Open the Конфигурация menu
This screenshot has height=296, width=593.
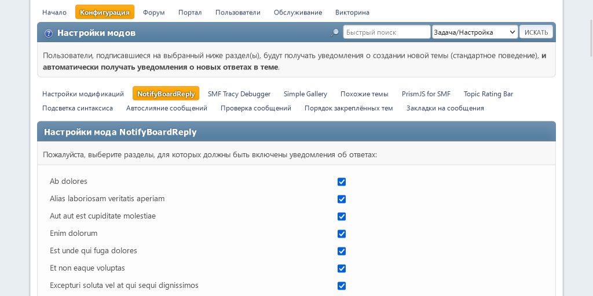pos(105,12)
